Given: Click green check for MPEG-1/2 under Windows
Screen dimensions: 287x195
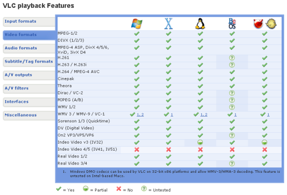Looking at the screenshot, I should coord(137,34).
